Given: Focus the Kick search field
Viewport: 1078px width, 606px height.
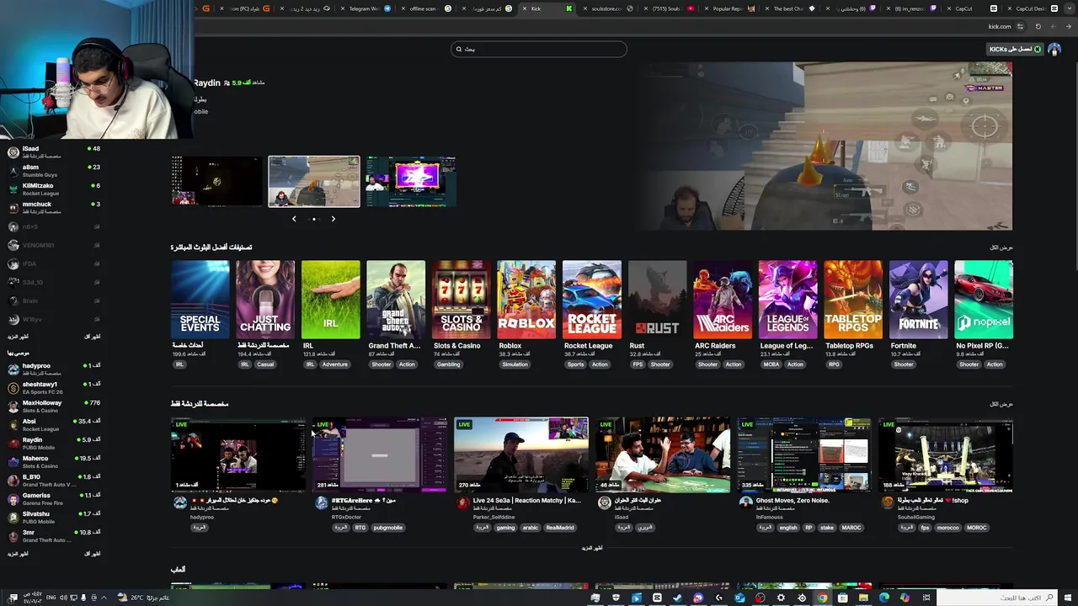Looking at the screenshot, I should point(539,49).
